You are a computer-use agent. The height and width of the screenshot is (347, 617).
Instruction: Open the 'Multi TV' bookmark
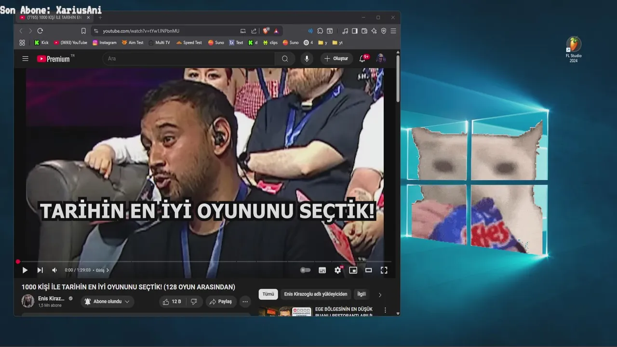coord(160,42)
